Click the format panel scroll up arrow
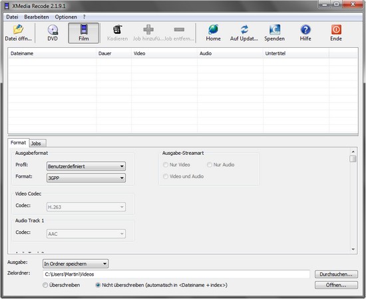The height and width of the screenshot is (299, 366). 353,151
